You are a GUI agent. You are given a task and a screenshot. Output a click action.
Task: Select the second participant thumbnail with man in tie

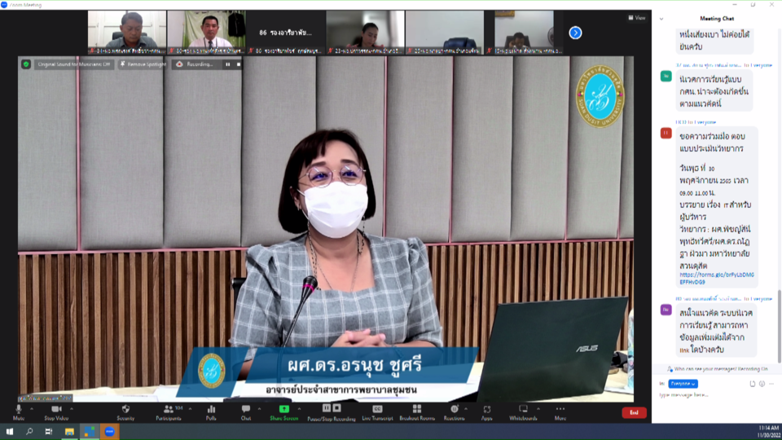pyautogui.click(x=206, y=33)
